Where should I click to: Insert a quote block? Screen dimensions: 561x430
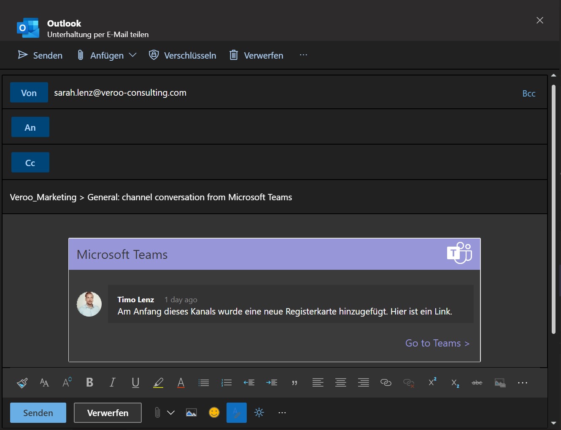coord(294,383)
